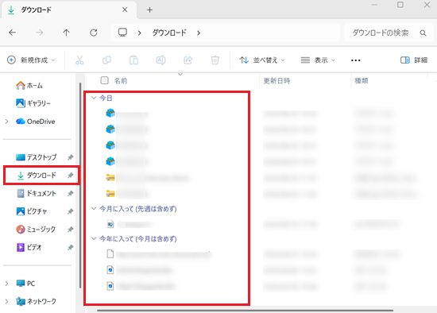The width and height of the screenshot is (437, 313).
Task: Click the search magnifier icon
Action: coord(423,33)
